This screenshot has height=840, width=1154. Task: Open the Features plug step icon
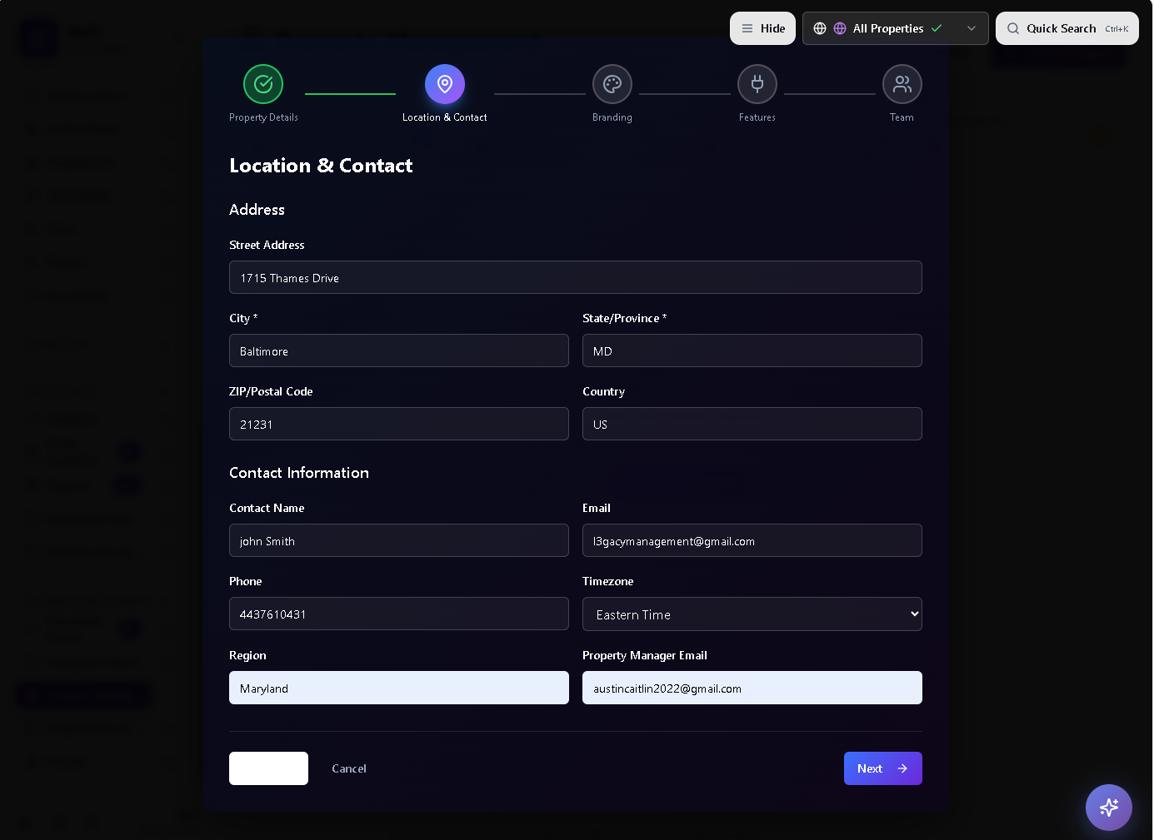(x=757, y=84)
